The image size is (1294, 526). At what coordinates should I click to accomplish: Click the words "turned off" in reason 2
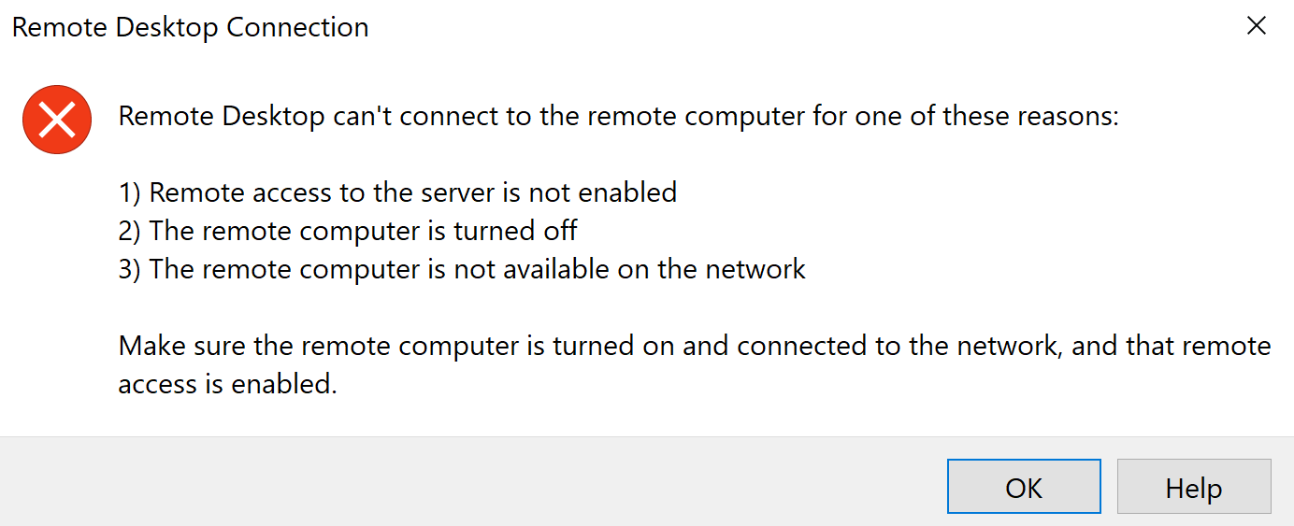pyautogui.click(x=515, y=231)
